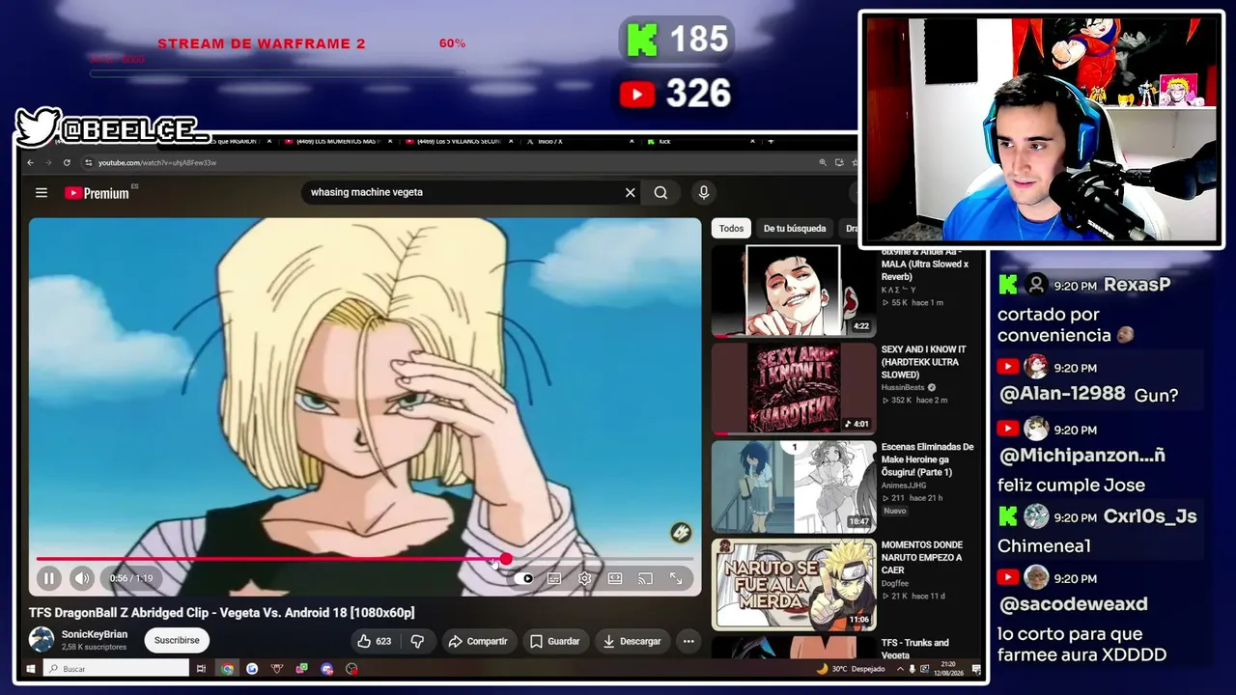Viewport: 1236px width, 695px height.
Task: Subscribe with the Suscribirse button
Action: click(177, 640)
